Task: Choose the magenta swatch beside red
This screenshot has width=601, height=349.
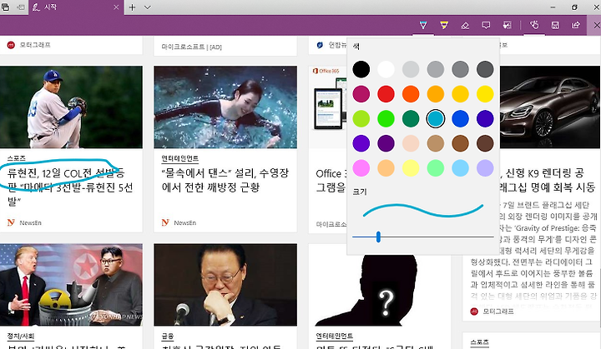Action: (361, 94)
